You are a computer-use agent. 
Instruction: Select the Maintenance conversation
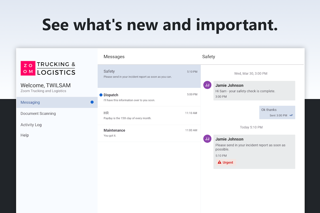(149, 133)
